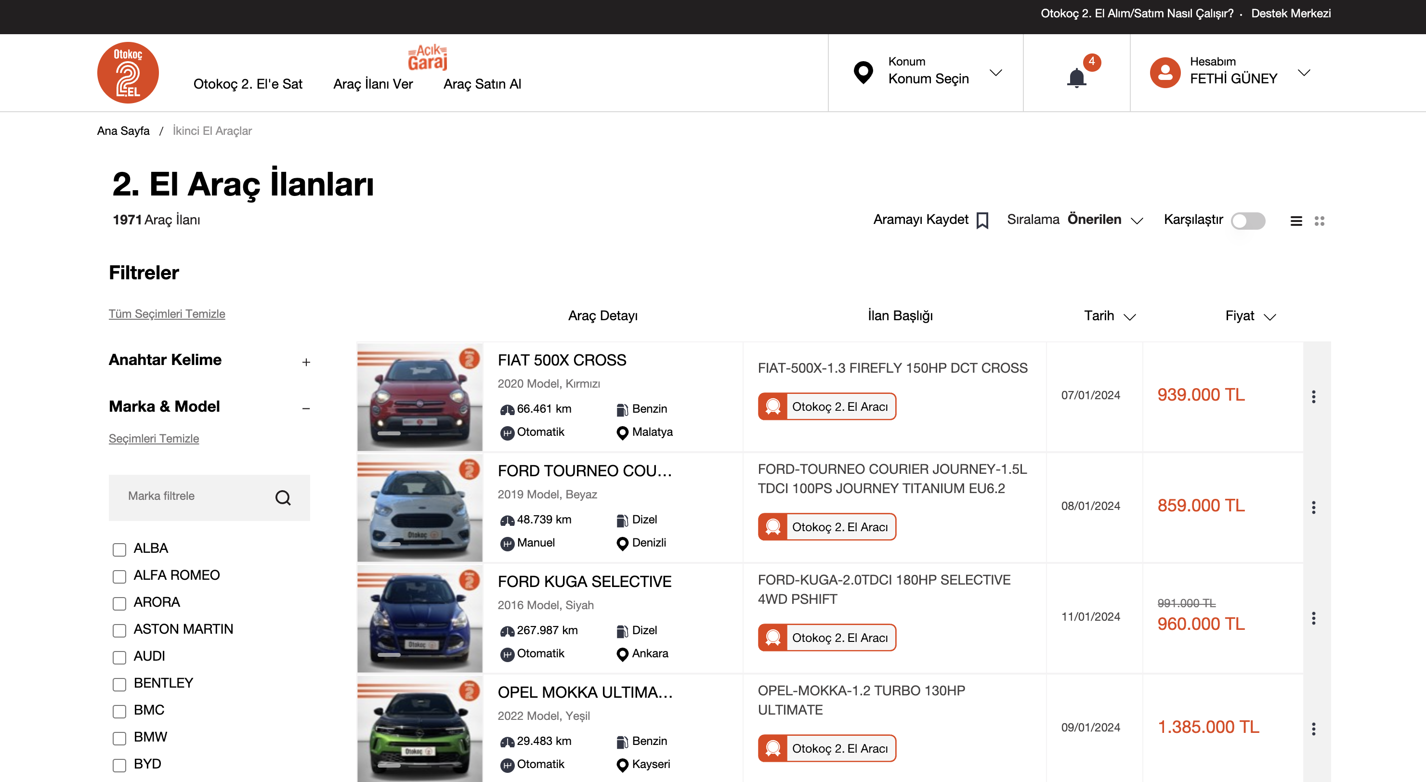Click Otokoç 2. El Aracı badge on TOURNEO listing
1426x782 pixels.
tap(827, 526)
